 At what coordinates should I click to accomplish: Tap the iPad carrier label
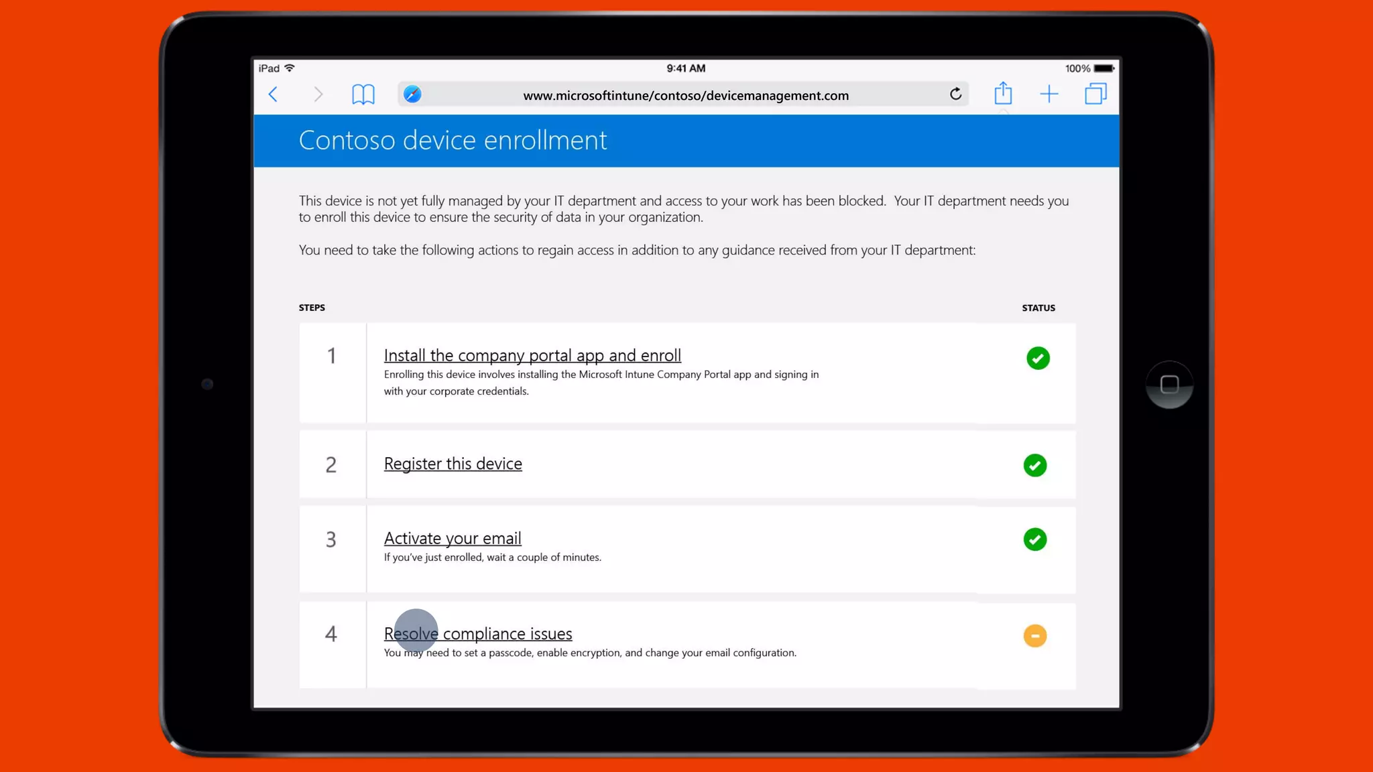click(x=269, y=68)
